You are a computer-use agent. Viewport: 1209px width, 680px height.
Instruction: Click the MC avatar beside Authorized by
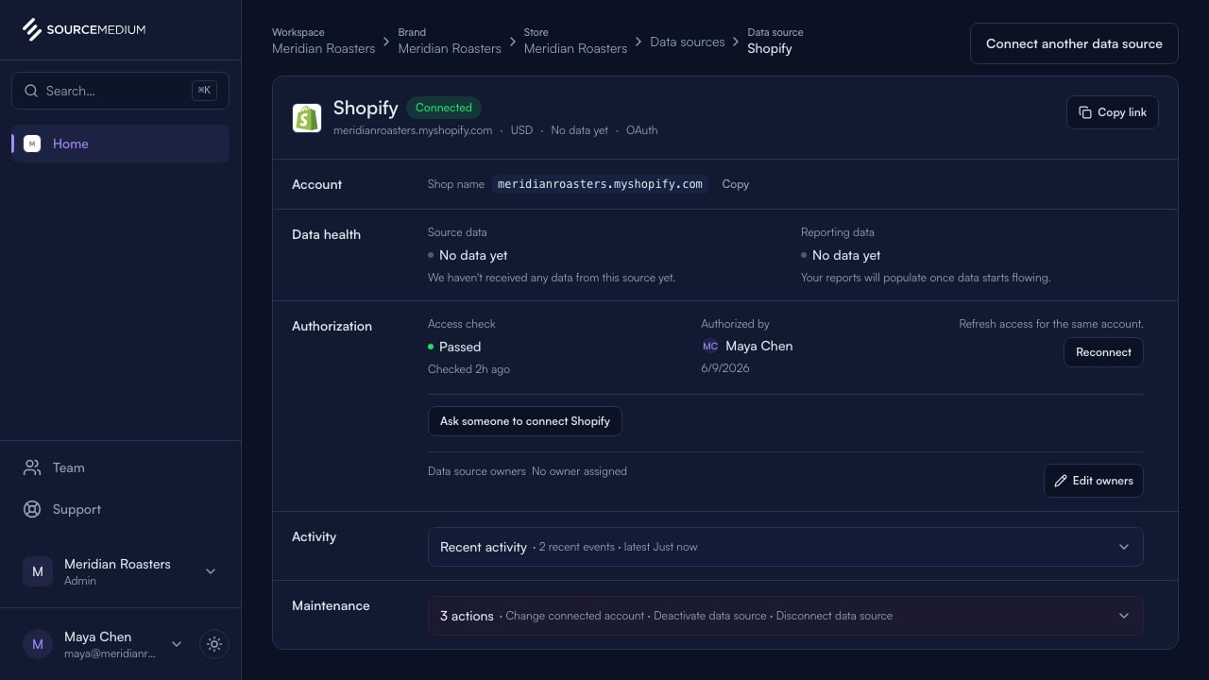click(x=710, y=347)
